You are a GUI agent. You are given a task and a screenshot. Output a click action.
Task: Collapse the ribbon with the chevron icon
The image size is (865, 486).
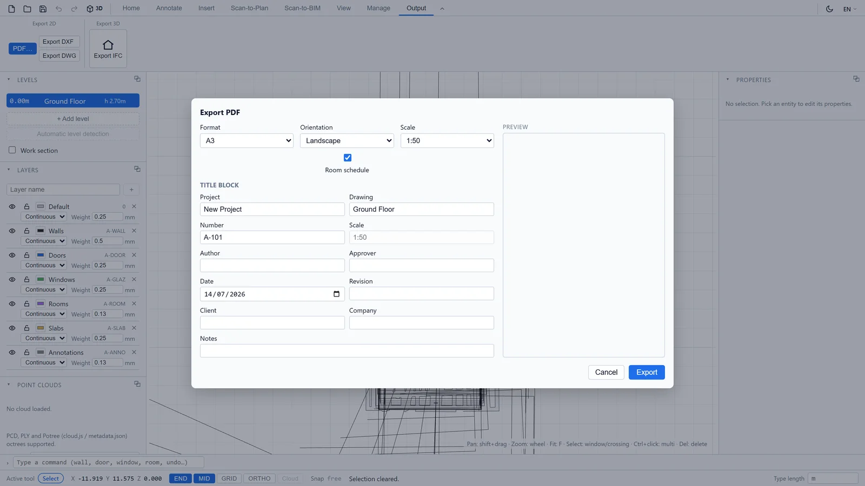442,9
